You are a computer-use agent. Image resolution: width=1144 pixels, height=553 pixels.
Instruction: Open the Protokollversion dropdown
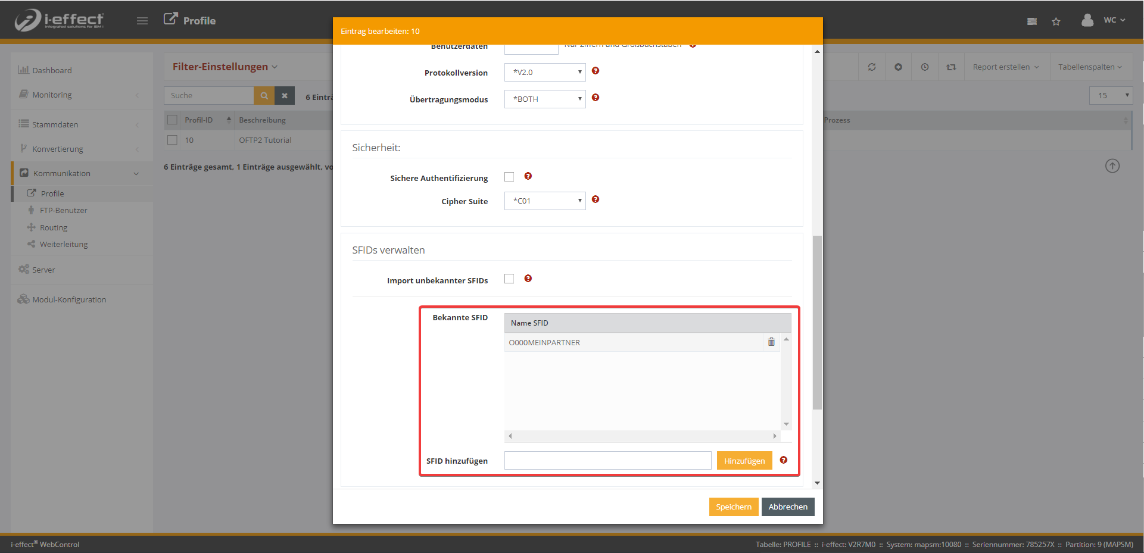tap(545, 72)
